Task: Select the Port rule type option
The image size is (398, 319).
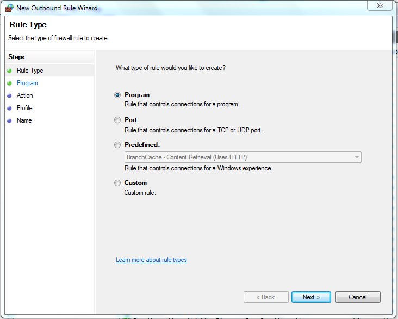Action: coord(117,120)
